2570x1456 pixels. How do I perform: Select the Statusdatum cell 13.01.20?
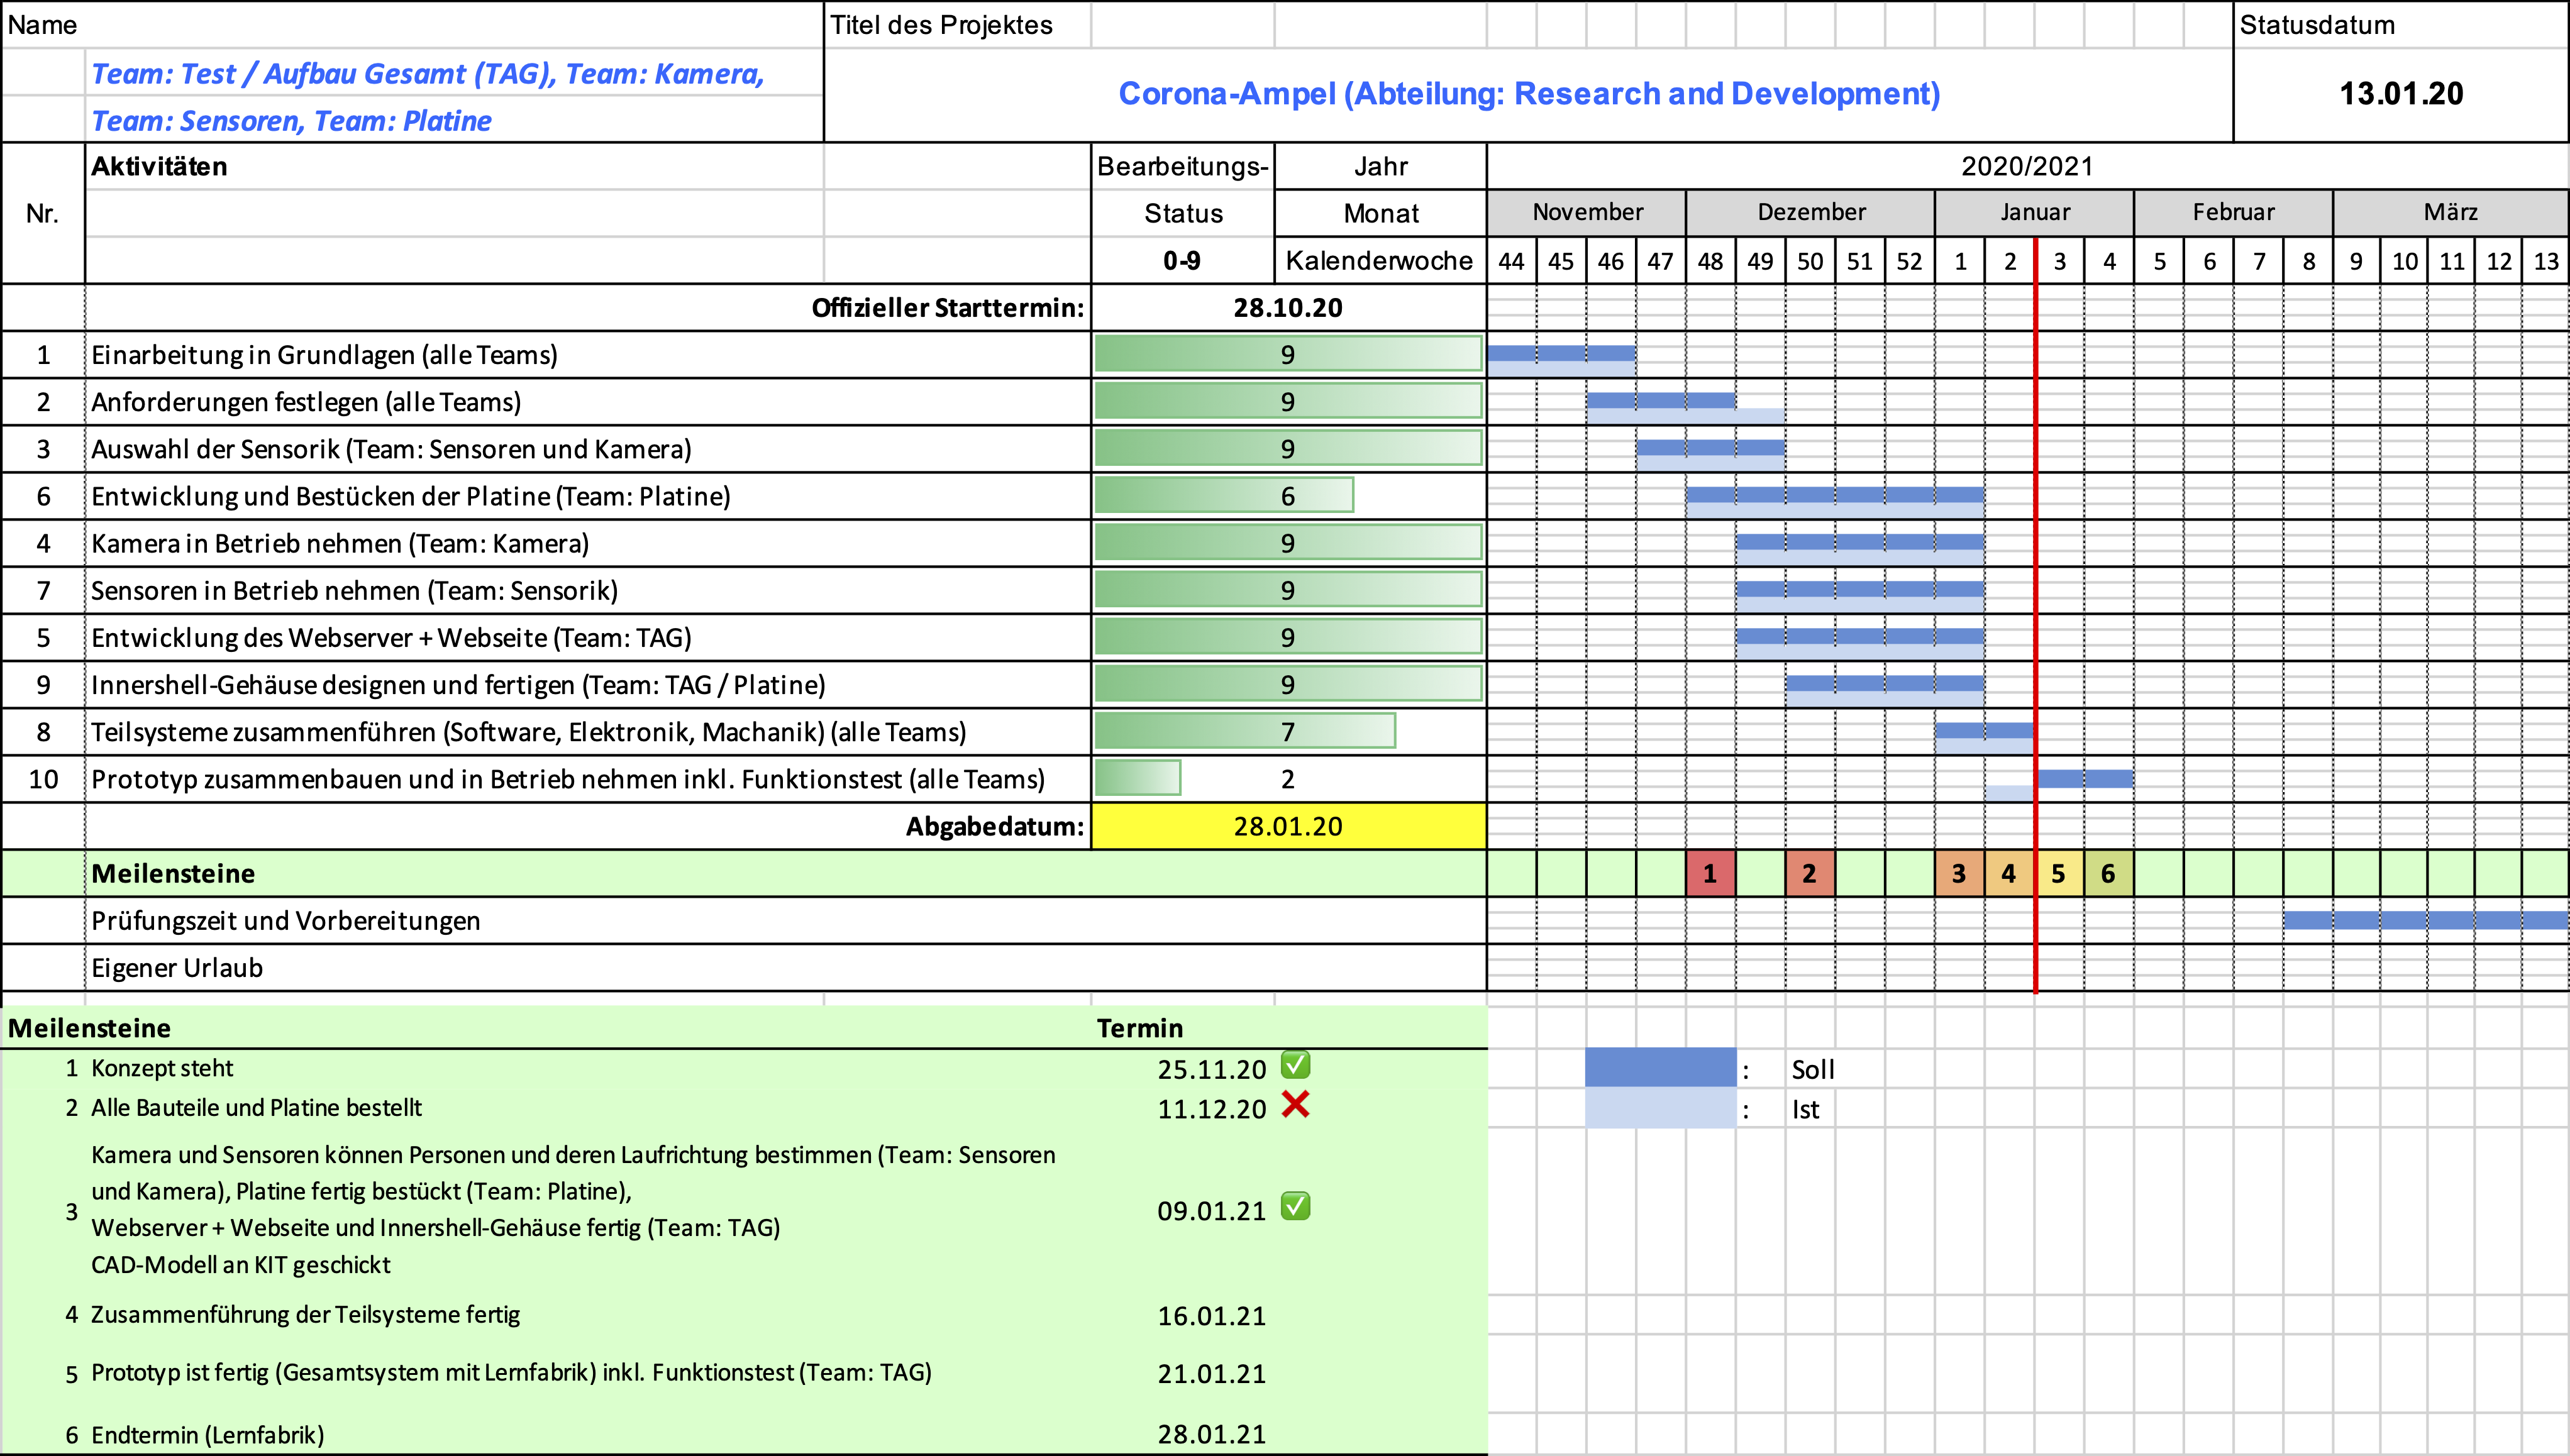[2400, 94]
